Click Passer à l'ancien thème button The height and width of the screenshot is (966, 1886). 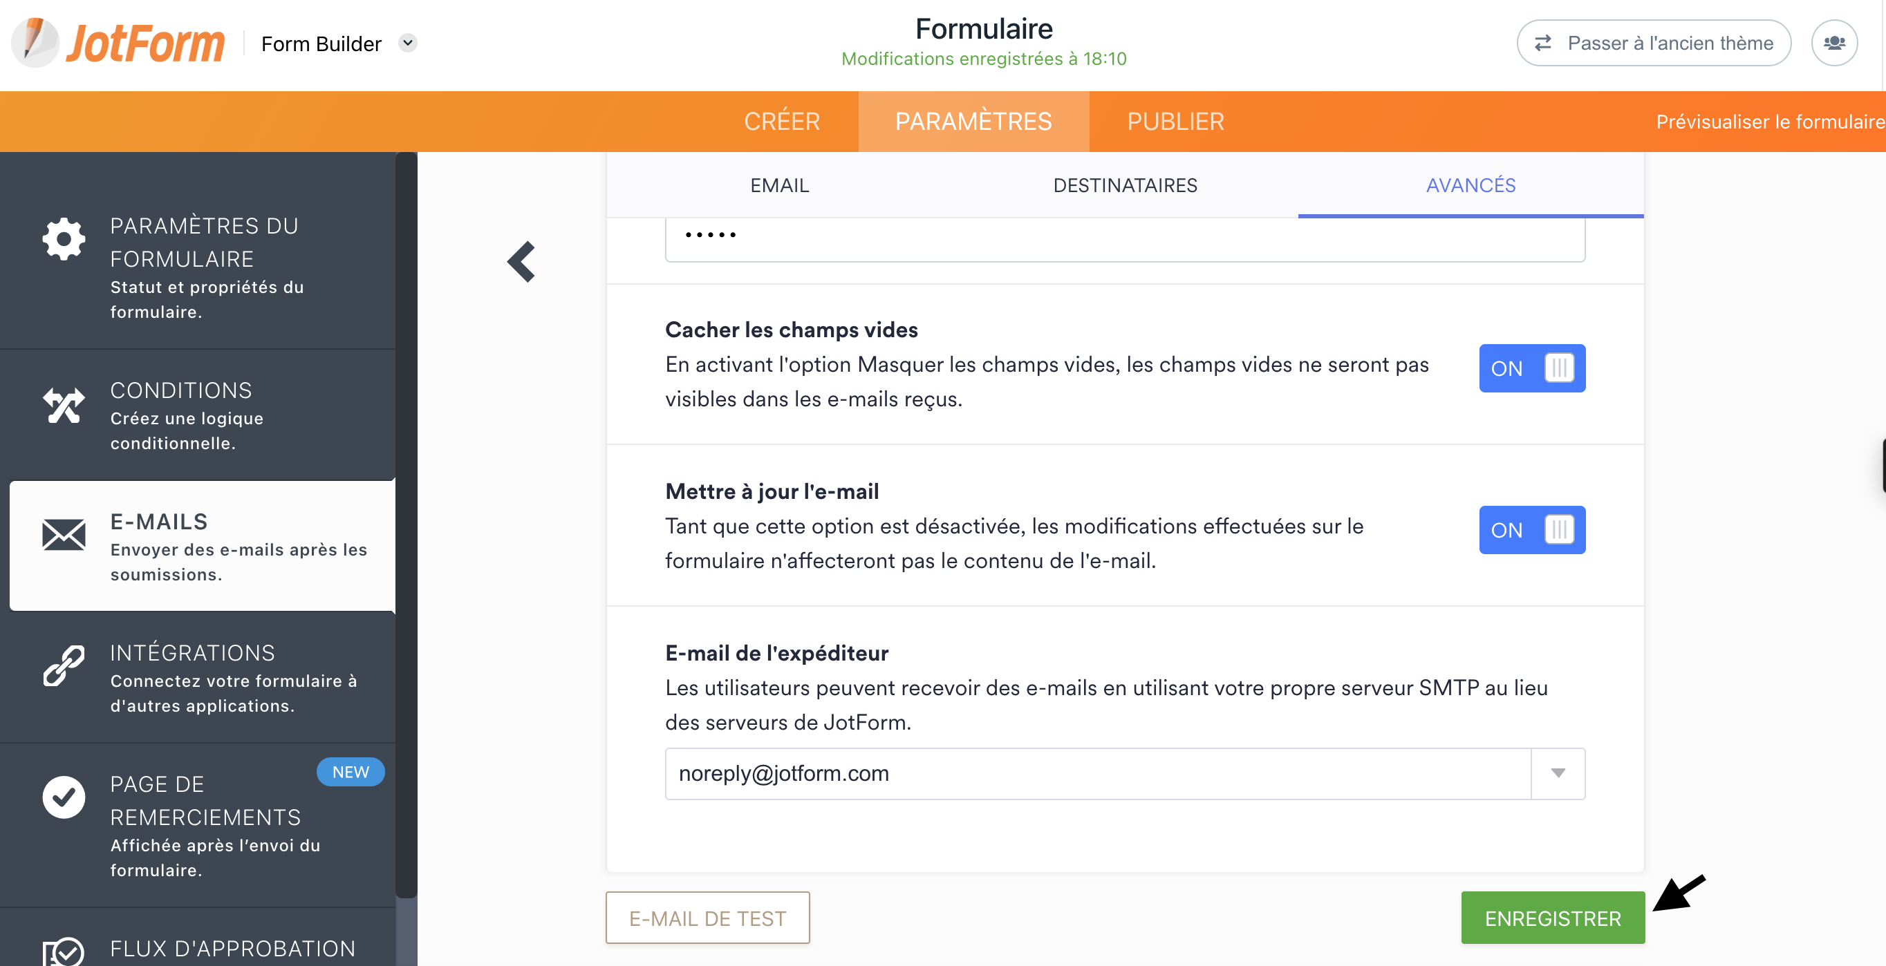click(1653, 43)
